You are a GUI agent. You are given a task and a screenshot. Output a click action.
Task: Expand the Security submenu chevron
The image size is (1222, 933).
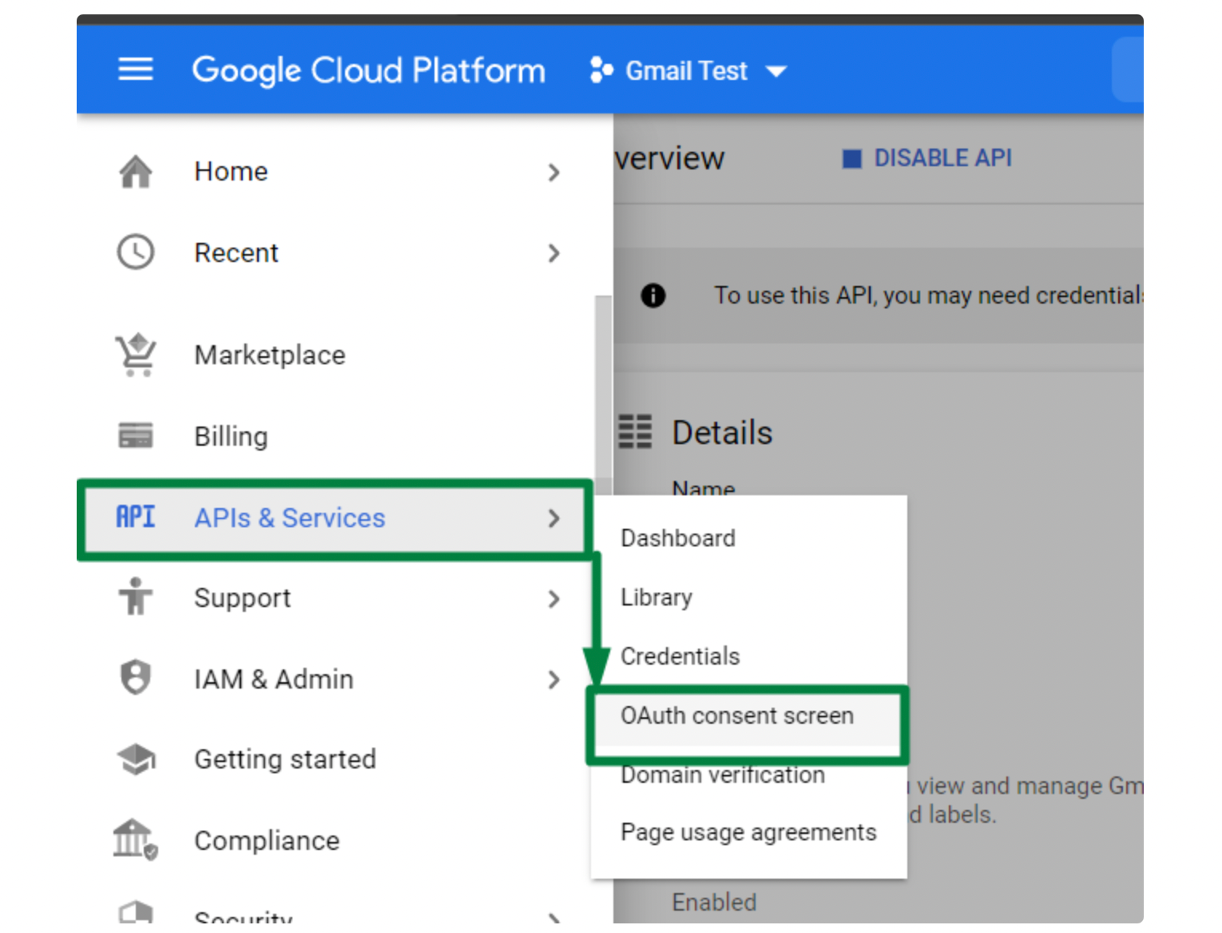pos(554,917)
